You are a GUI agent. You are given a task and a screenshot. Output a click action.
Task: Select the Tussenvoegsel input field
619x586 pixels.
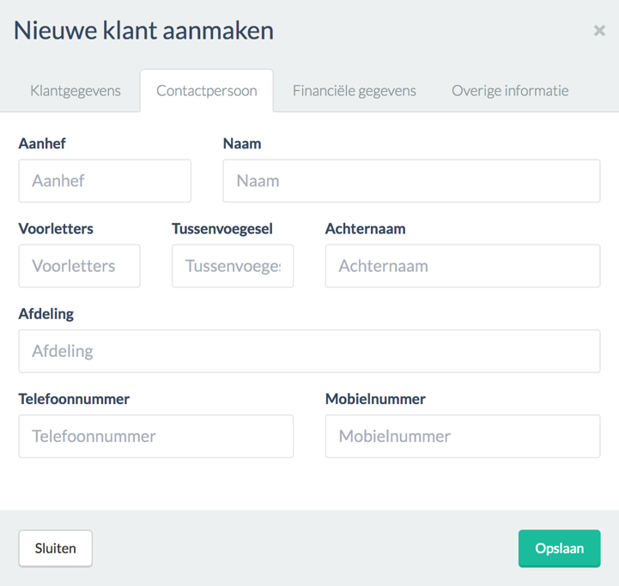pos(233,266)
